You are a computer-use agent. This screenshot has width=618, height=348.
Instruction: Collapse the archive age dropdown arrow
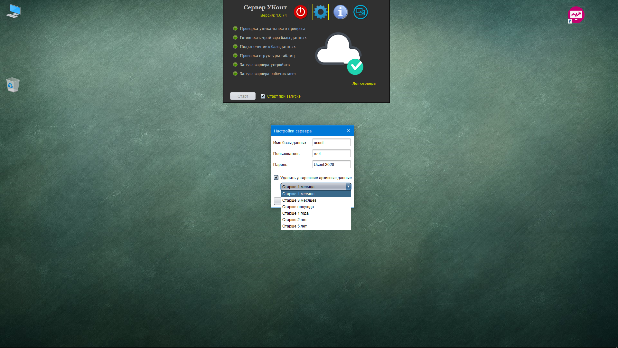348,187
